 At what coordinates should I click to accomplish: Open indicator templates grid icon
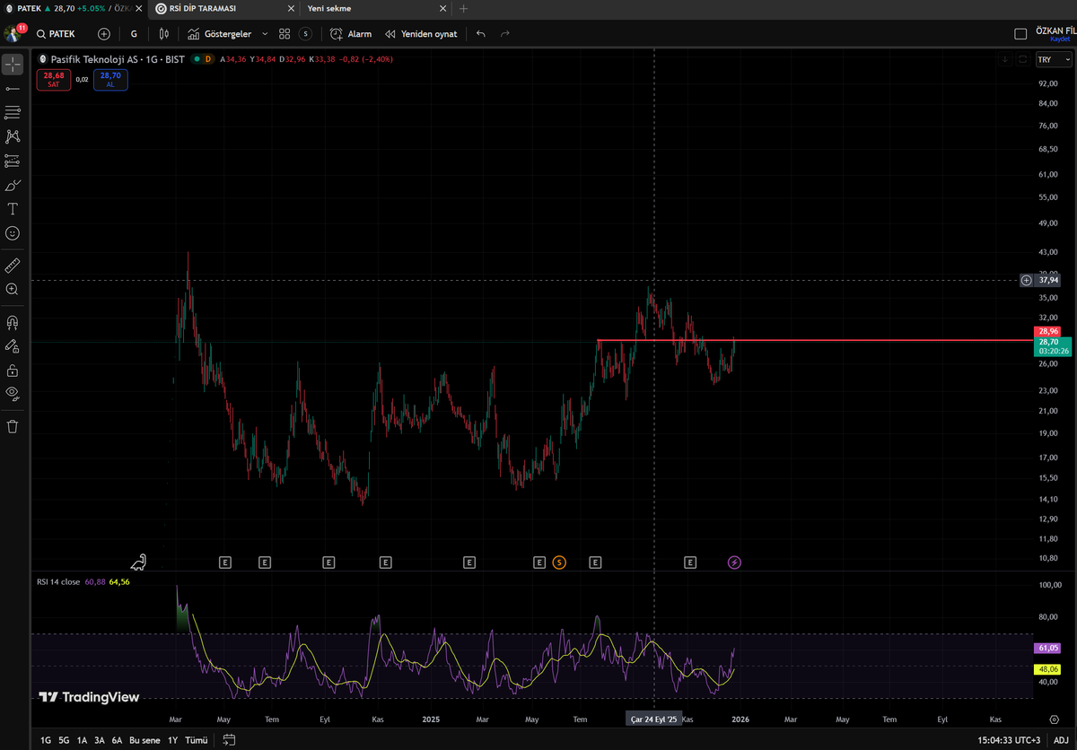click(285, 34)
